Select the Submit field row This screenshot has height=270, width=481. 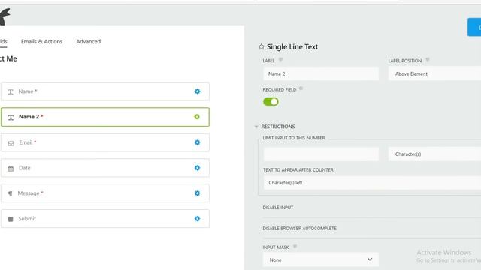point(105,218)
